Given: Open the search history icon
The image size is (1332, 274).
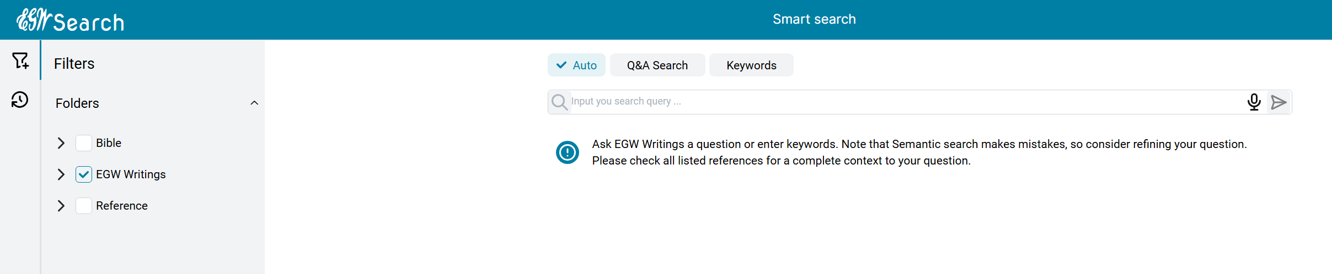Looking at the screenshot, I should point(20,100).
